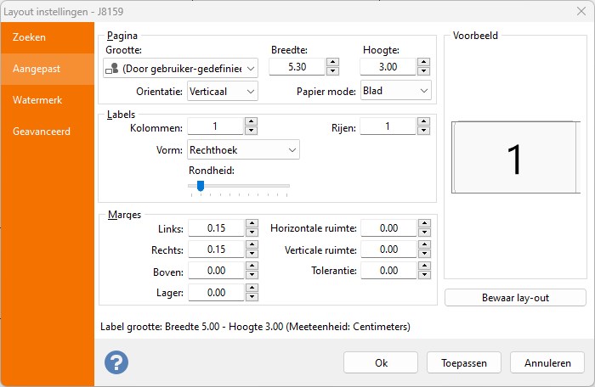Viewport: 595px width, 387px height.
Task: Decrease Boven margin with down arrow
Action: click(252, 274)
